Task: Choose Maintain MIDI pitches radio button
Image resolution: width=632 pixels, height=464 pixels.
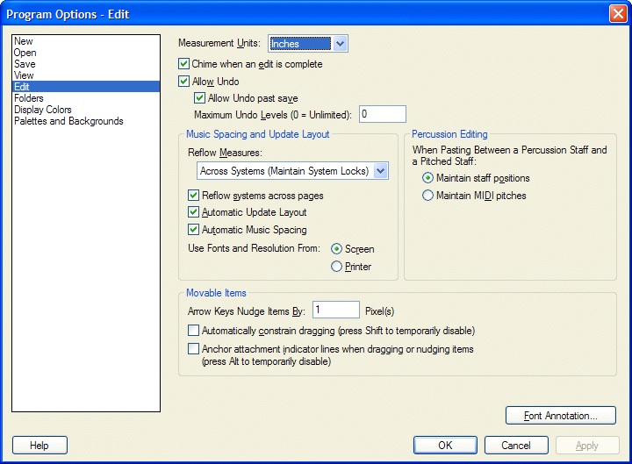Action: [x=428, y=196]
